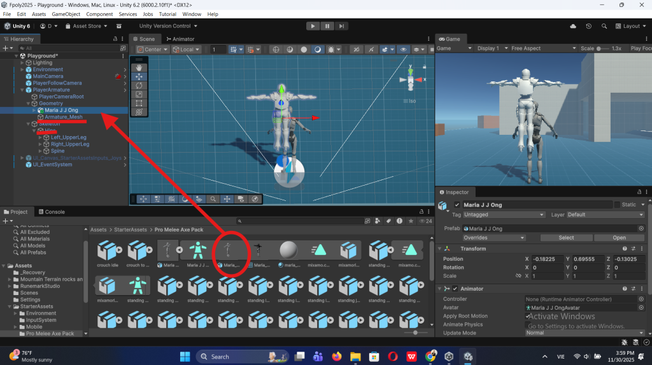Collapse the PlayerArmature hierarchy item
Screen dimensions: 652x365
(22, 90)
